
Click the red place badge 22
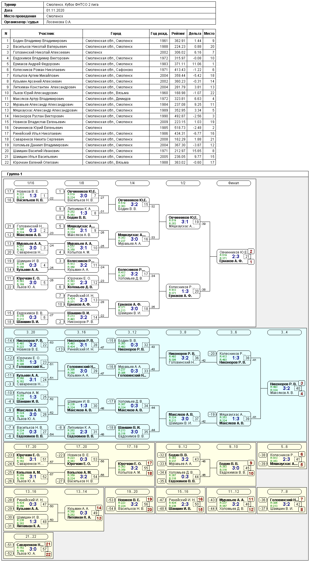coord(48,554)
